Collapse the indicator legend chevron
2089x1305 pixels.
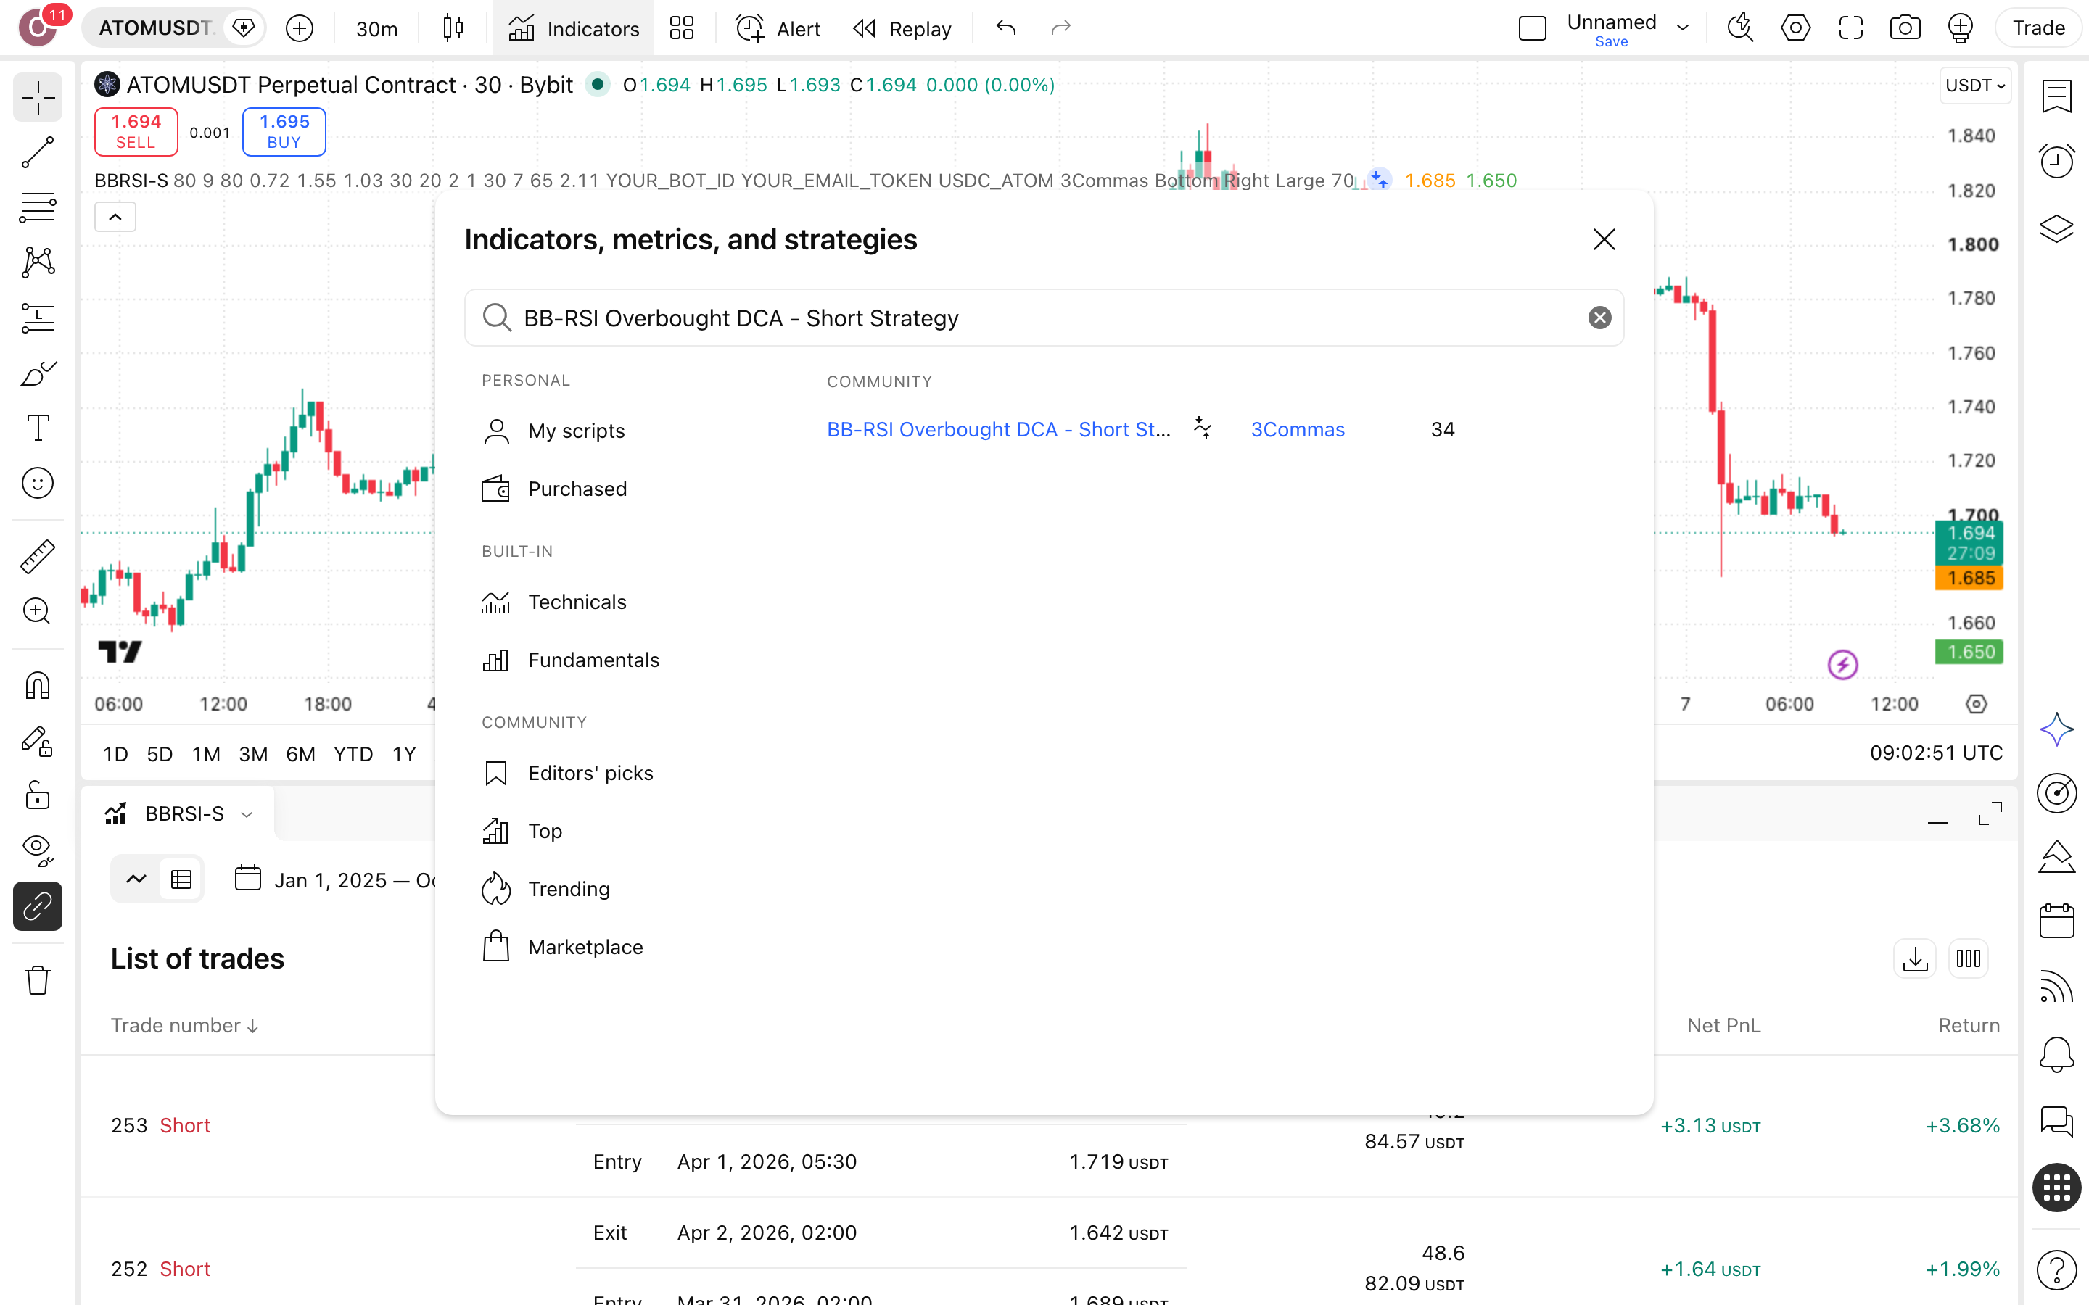(115, 217)
